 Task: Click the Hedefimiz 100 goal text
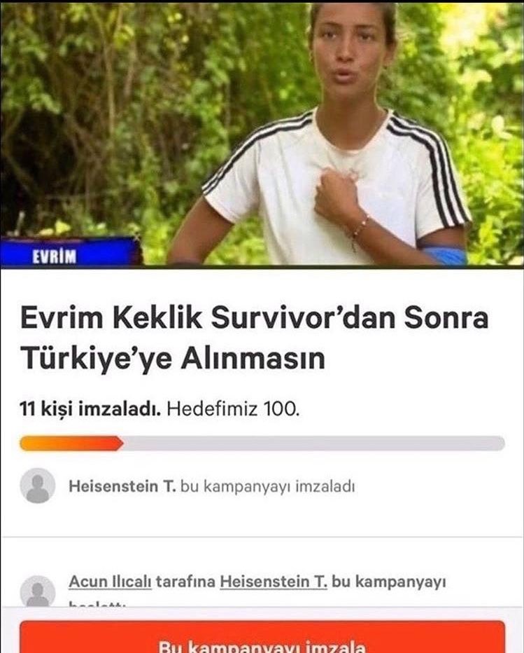pos(233,410)
